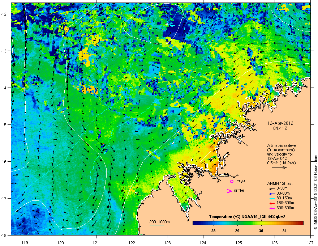Click the magenta 300-600m arrow in the legend
This screenshot has height=246, width=318.
(272, 208)
